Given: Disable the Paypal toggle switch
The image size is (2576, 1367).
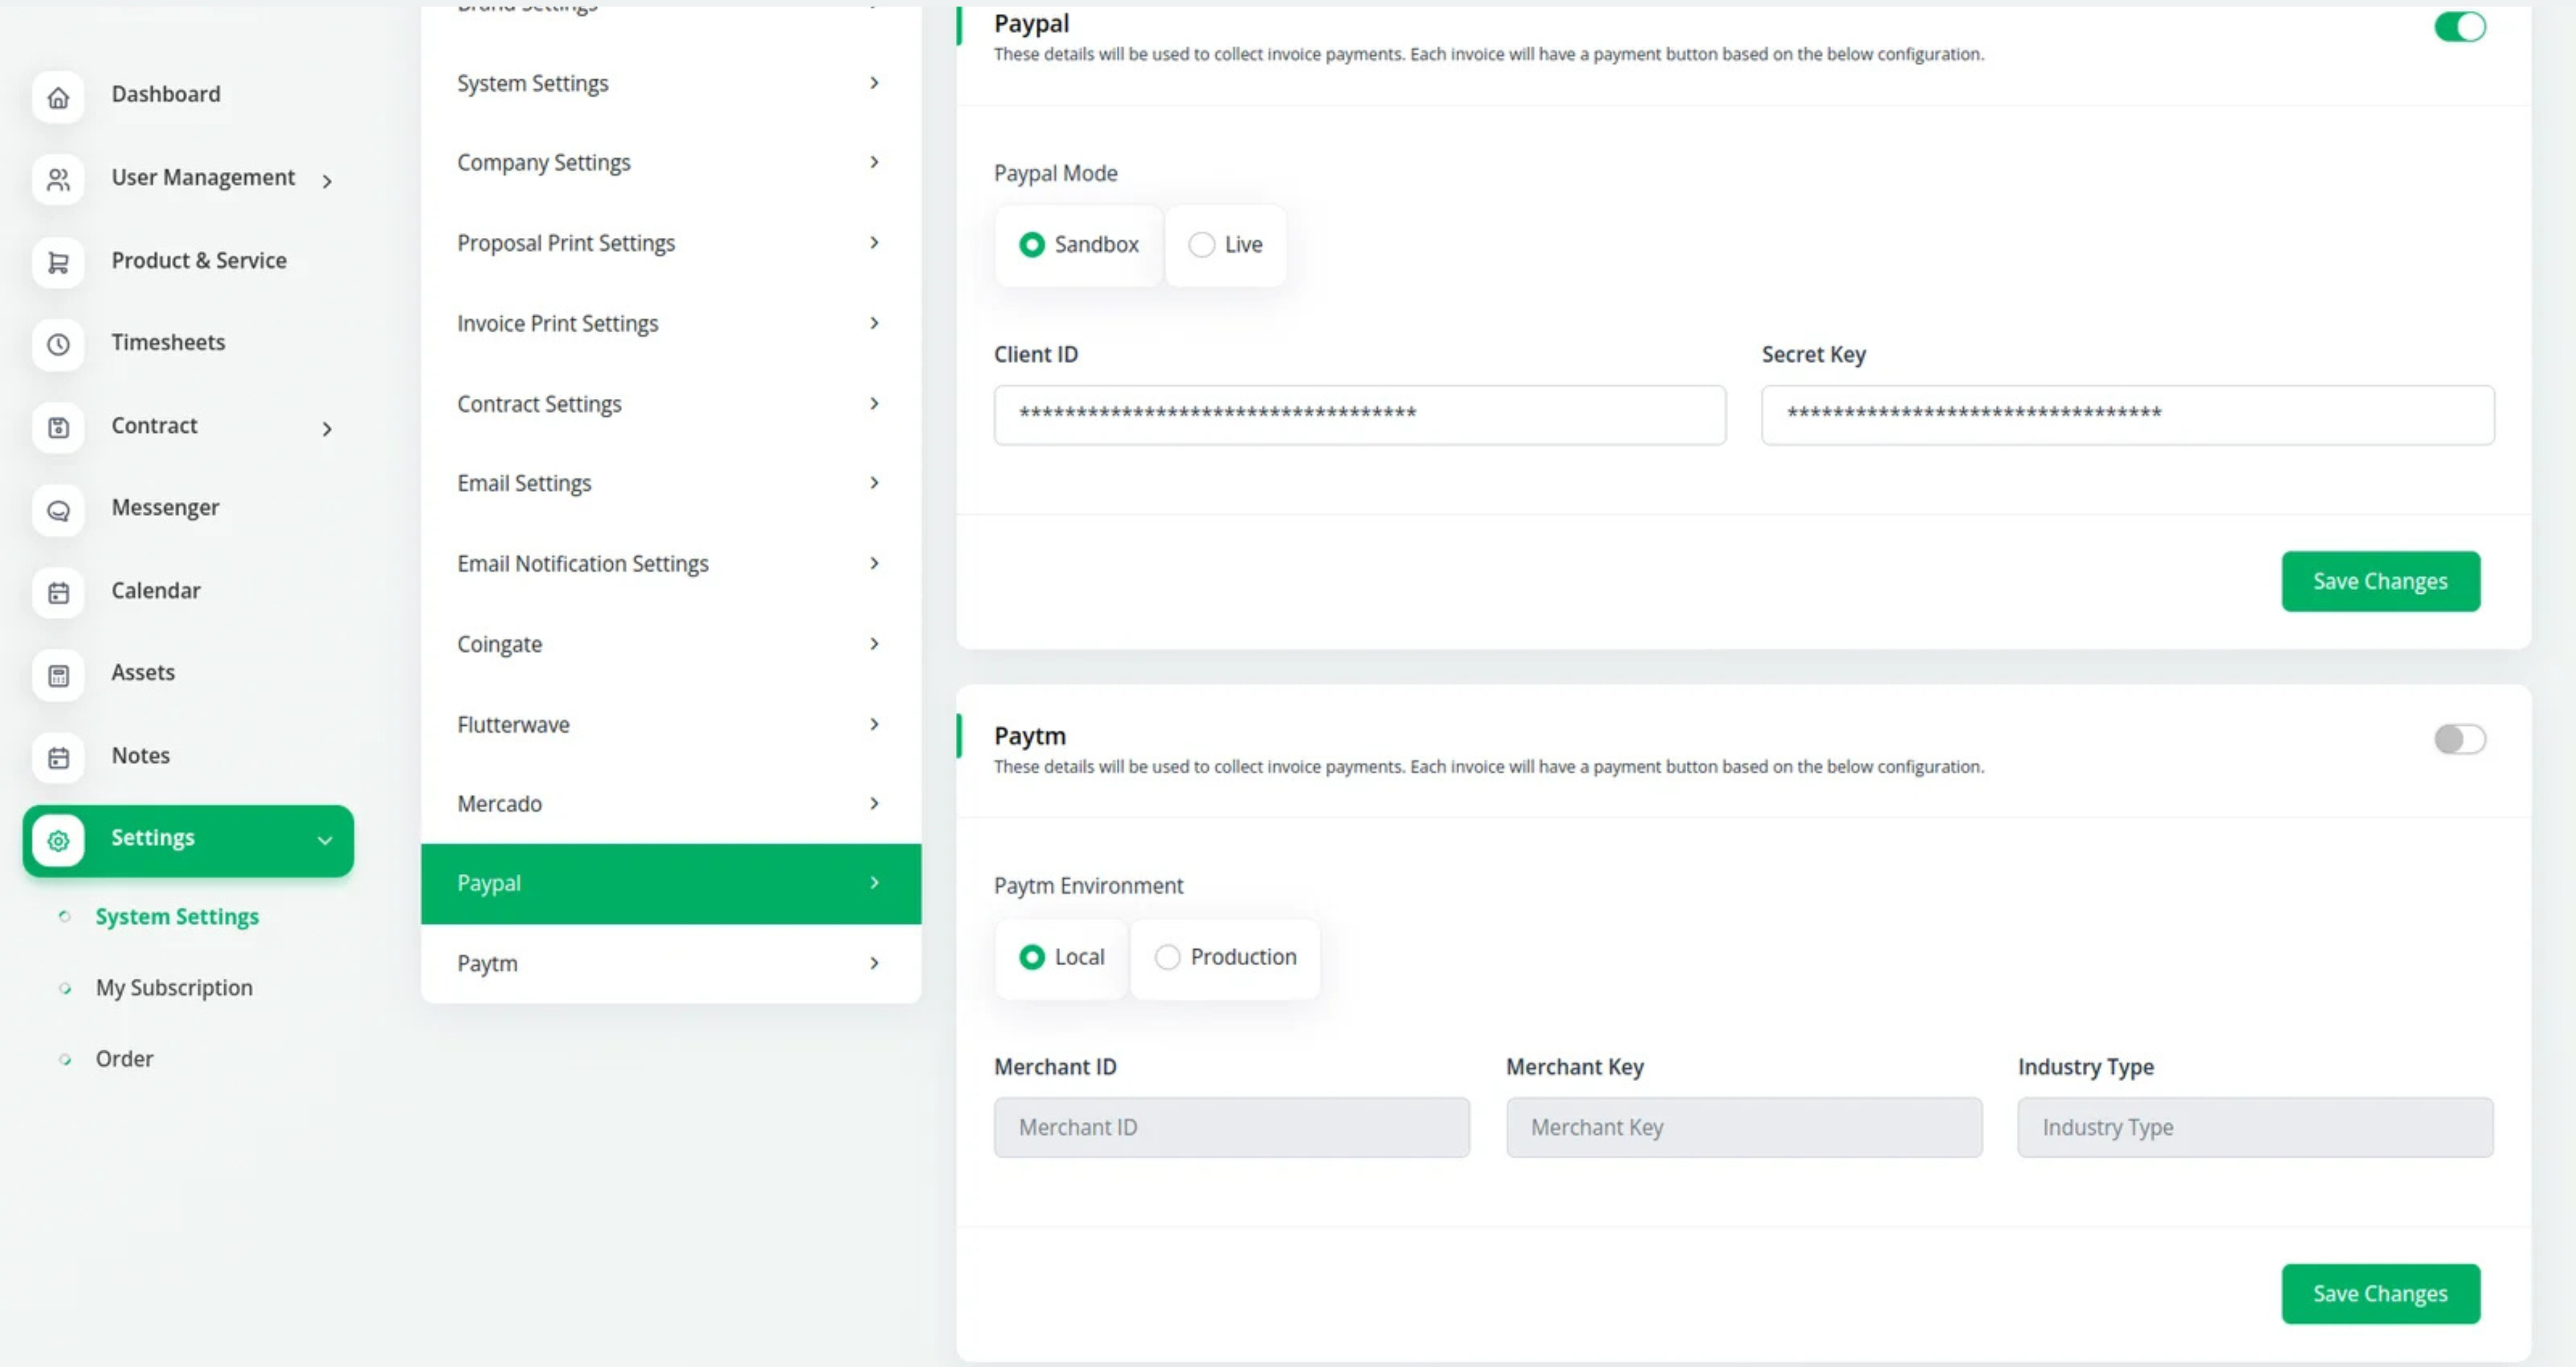Looking at the screenshot, I should coord(2459,27).
